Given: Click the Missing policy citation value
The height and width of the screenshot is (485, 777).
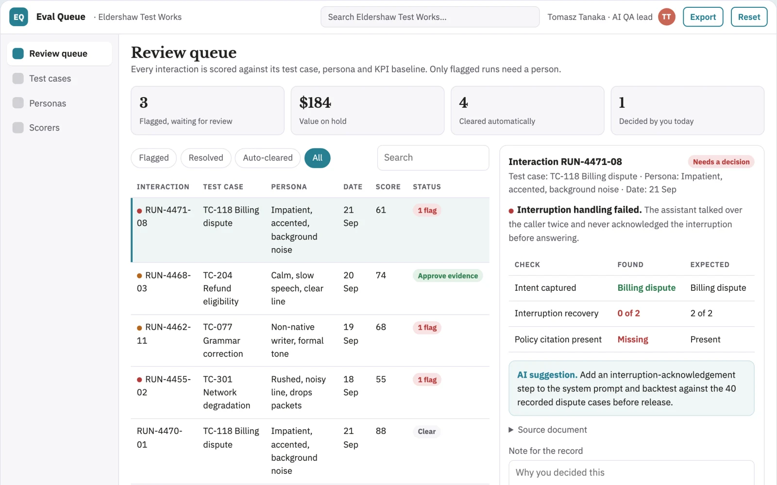Looking at the screenshot, I should point(633,339).
